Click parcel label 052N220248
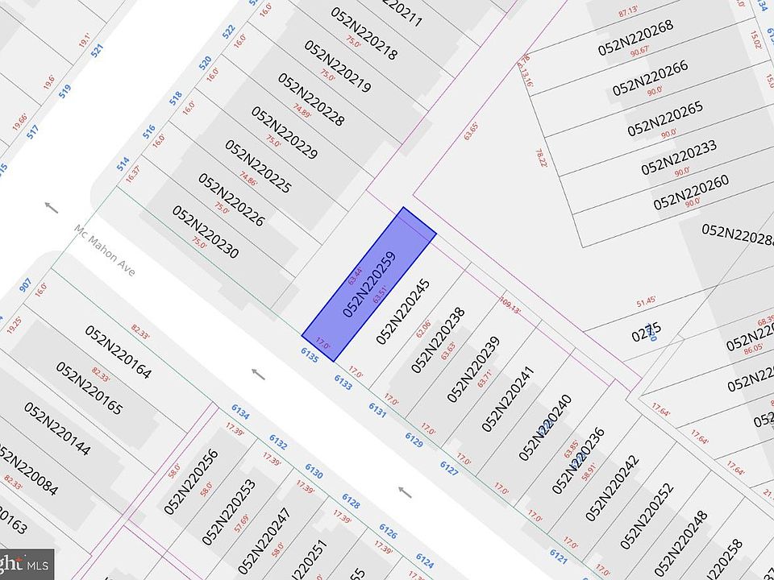The width and height of the screenshot is (774, 580). pos(680,543)
